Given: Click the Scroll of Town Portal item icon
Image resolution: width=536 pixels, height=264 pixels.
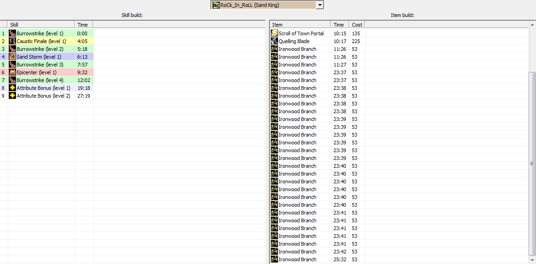Looking at the screenshot, I should pyautogui.click(x=274, y=33).
